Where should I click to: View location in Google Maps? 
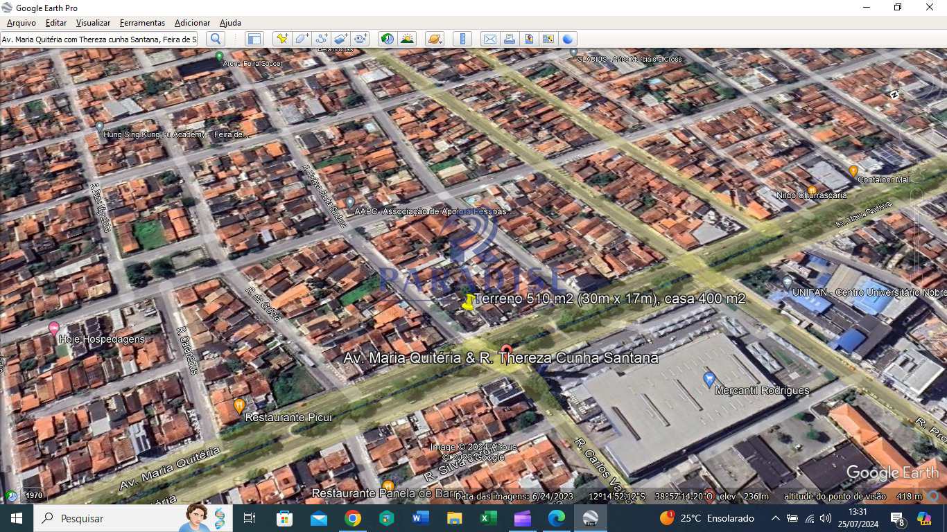click(548, 39)
